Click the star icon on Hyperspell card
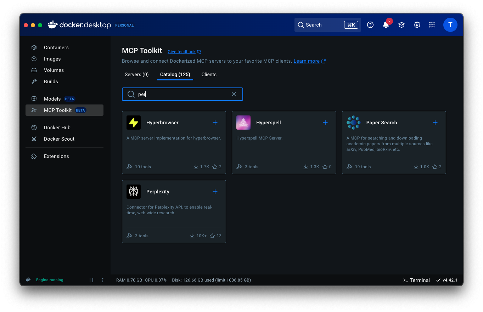The image size is (483, 312). click(325, 167)
